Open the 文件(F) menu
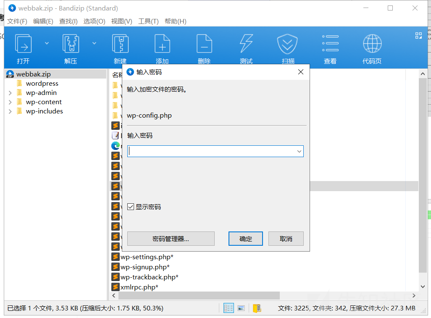431x318 pixels. (17, 21)
